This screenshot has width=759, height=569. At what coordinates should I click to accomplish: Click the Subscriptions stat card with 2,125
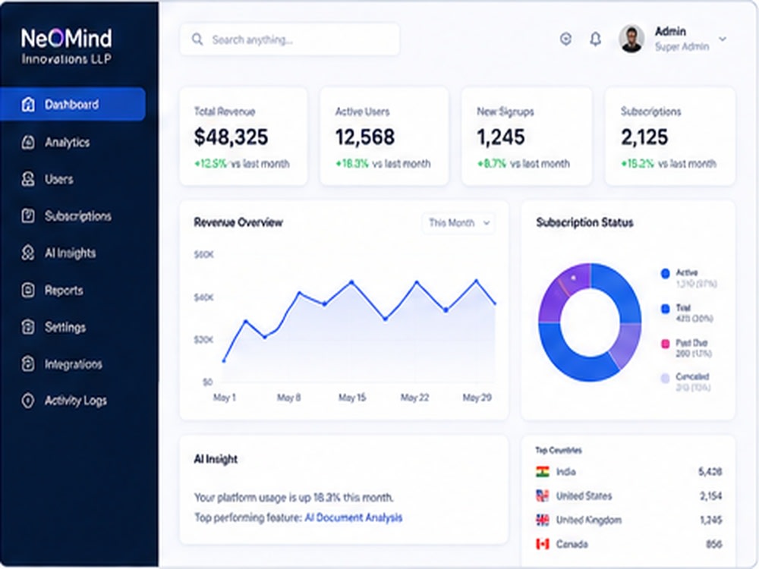pyautogui.click(x=670, y=137)
